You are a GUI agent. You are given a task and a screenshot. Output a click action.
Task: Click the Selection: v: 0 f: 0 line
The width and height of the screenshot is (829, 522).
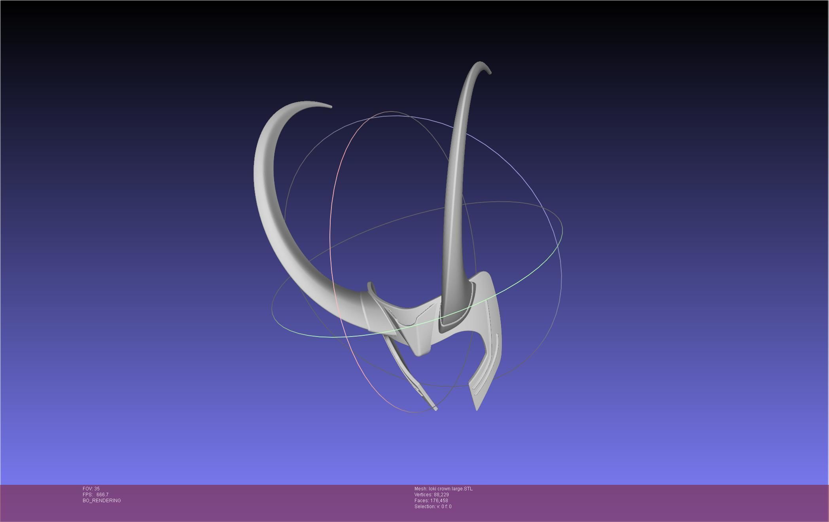click(433, 507)
